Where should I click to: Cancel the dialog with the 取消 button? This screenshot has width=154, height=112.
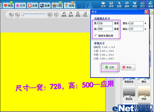pyautogui.click(x=128, y=67)
